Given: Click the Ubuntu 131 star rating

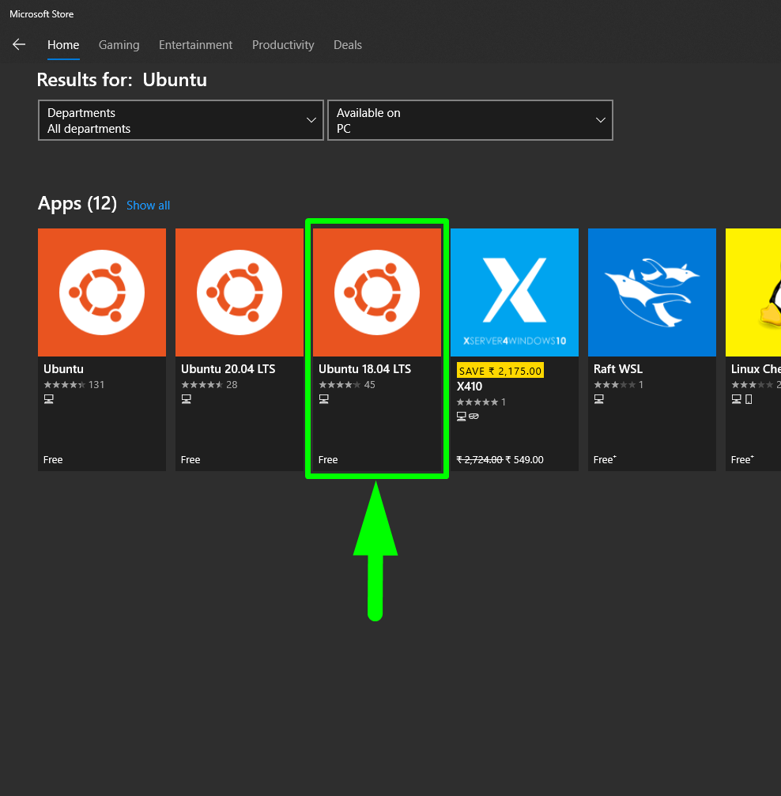Looking at the screenshot, I should click(x=74, y=385).
